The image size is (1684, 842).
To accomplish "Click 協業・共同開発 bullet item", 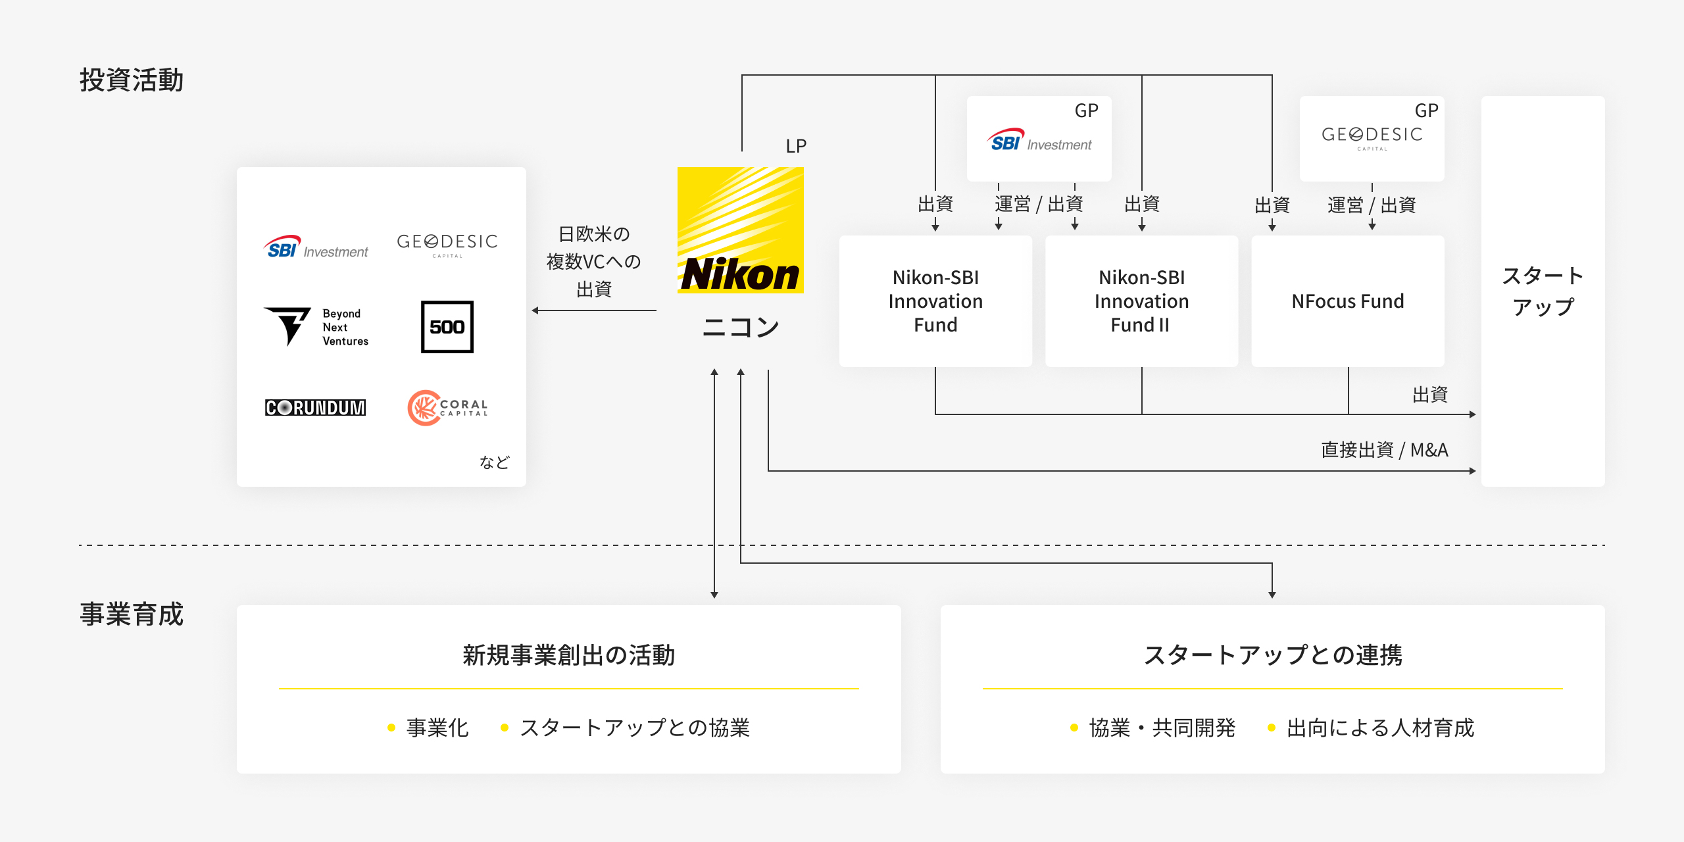I will 1153,728.
